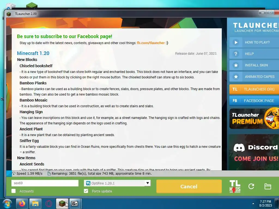Select the INSTALL SKIN menu entry
Viewport: 279px width, 209px height.
click(x=254, y=65)
